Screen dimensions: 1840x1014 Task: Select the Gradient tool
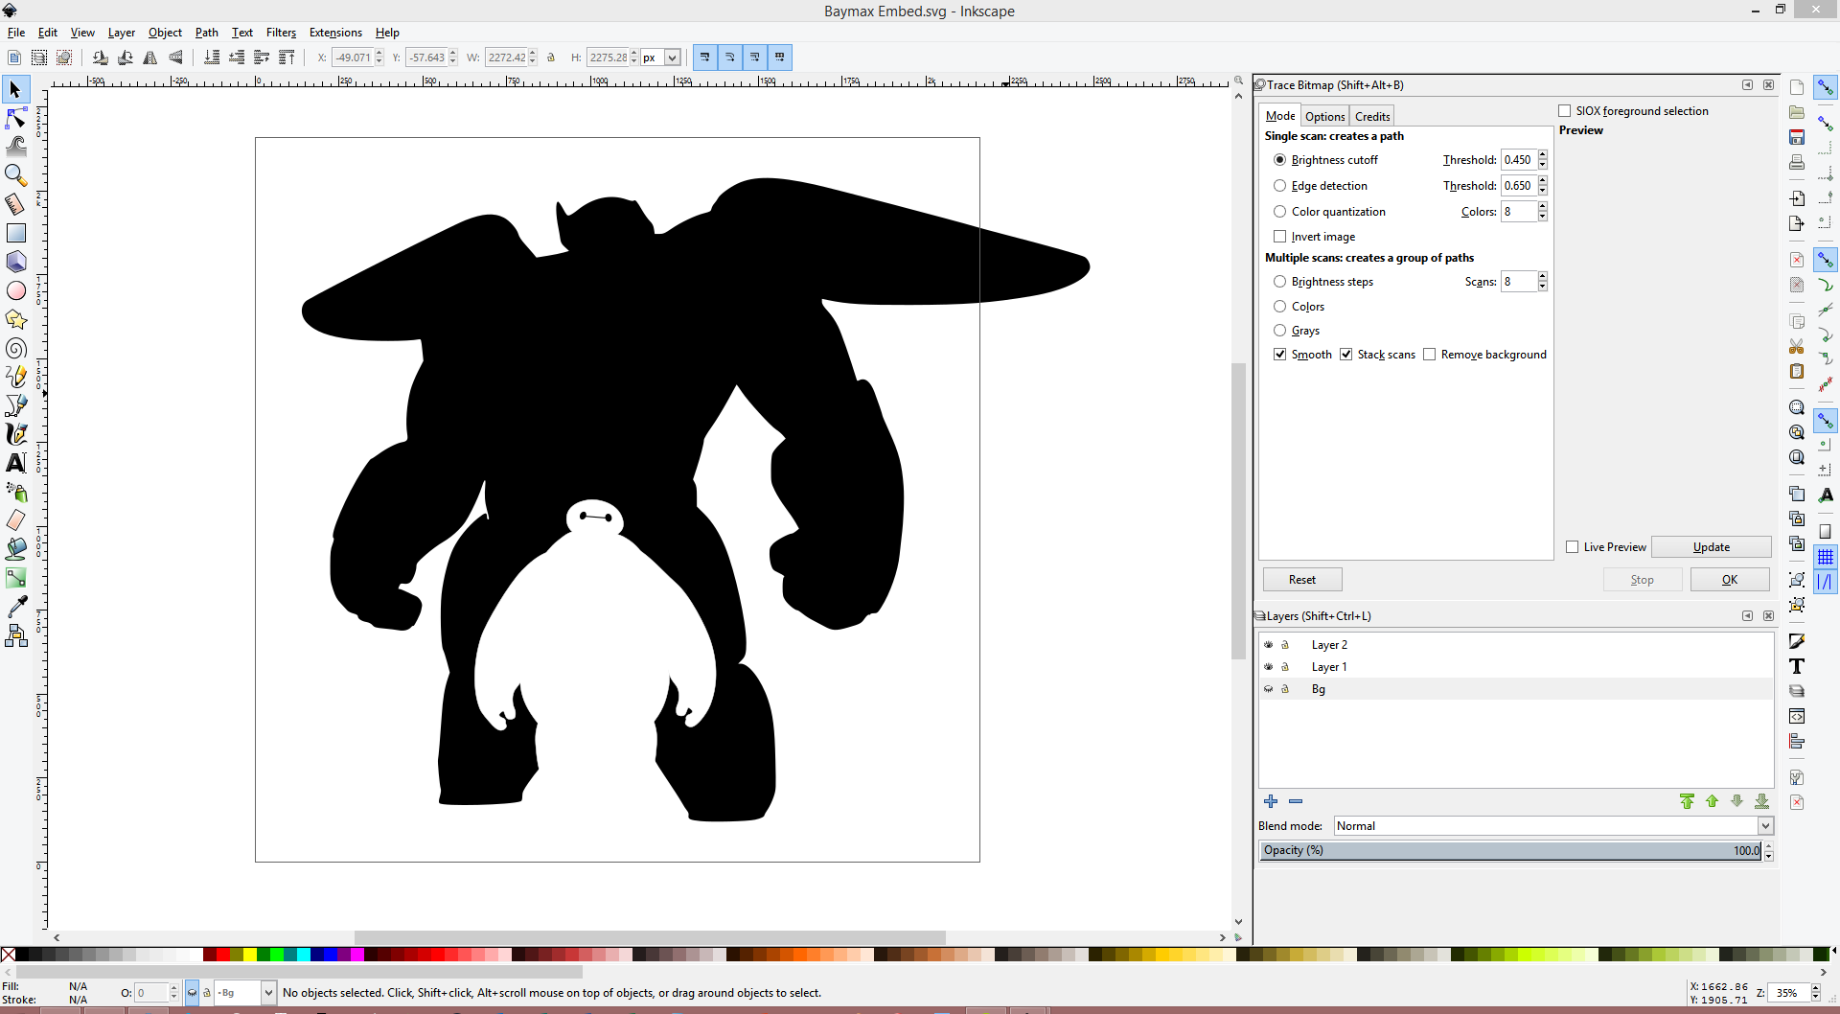(15, 578)
